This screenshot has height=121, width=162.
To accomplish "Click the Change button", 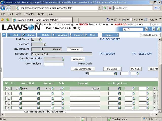I will pyautogui.click(x=29, y=35).
